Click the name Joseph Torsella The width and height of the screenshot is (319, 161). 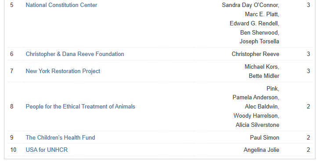(x=259, y=42)
